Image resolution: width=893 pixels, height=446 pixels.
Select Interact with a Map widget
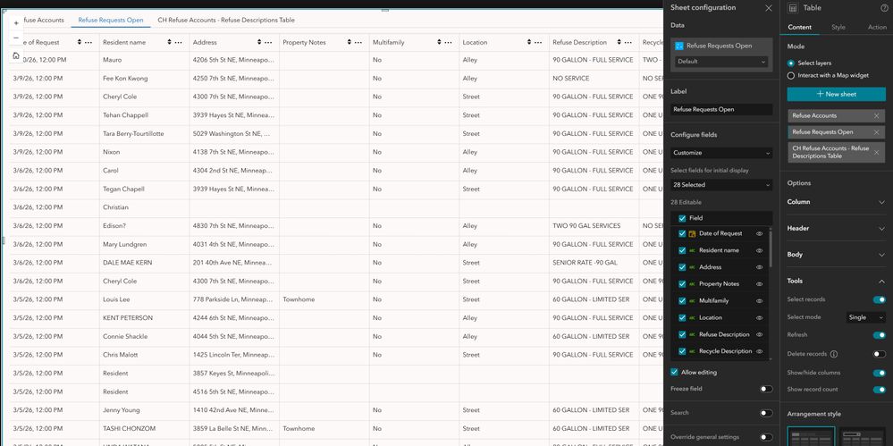pyautogui.click(x=790, y=75)
